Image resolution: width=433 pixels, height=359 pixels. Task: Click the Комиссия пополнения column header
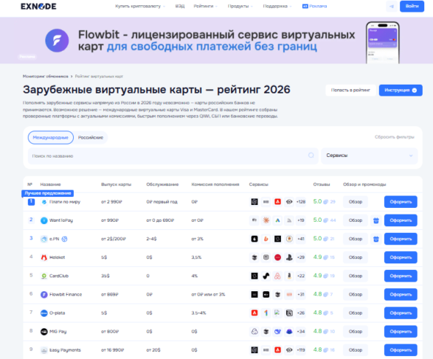(215, 185)
